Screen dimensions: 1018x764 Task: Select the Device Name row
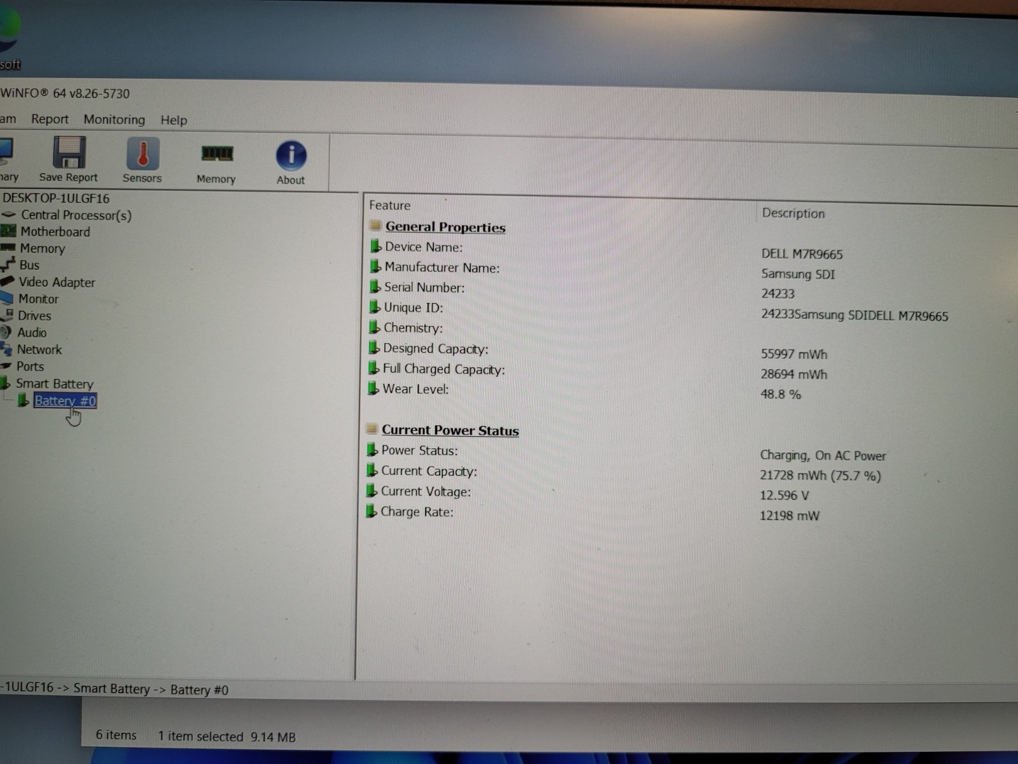pyautogui.click(x=424, y=247)
